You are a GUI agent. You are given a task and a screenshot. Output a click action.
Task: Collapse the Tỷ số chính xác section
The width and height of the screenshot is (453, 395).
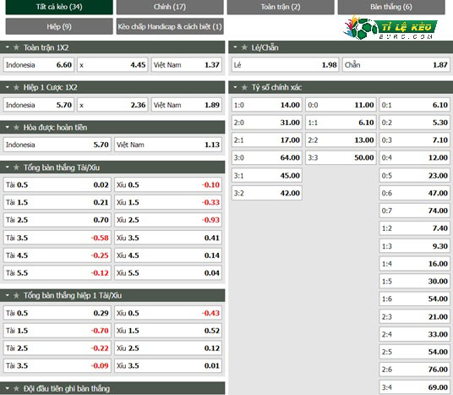pyautogui.click(x=235, y=87)
